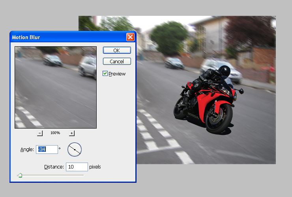This screenshot has width=292, height=197.
Task: Click the blur preview thumbnail
Action: point(56,87)
